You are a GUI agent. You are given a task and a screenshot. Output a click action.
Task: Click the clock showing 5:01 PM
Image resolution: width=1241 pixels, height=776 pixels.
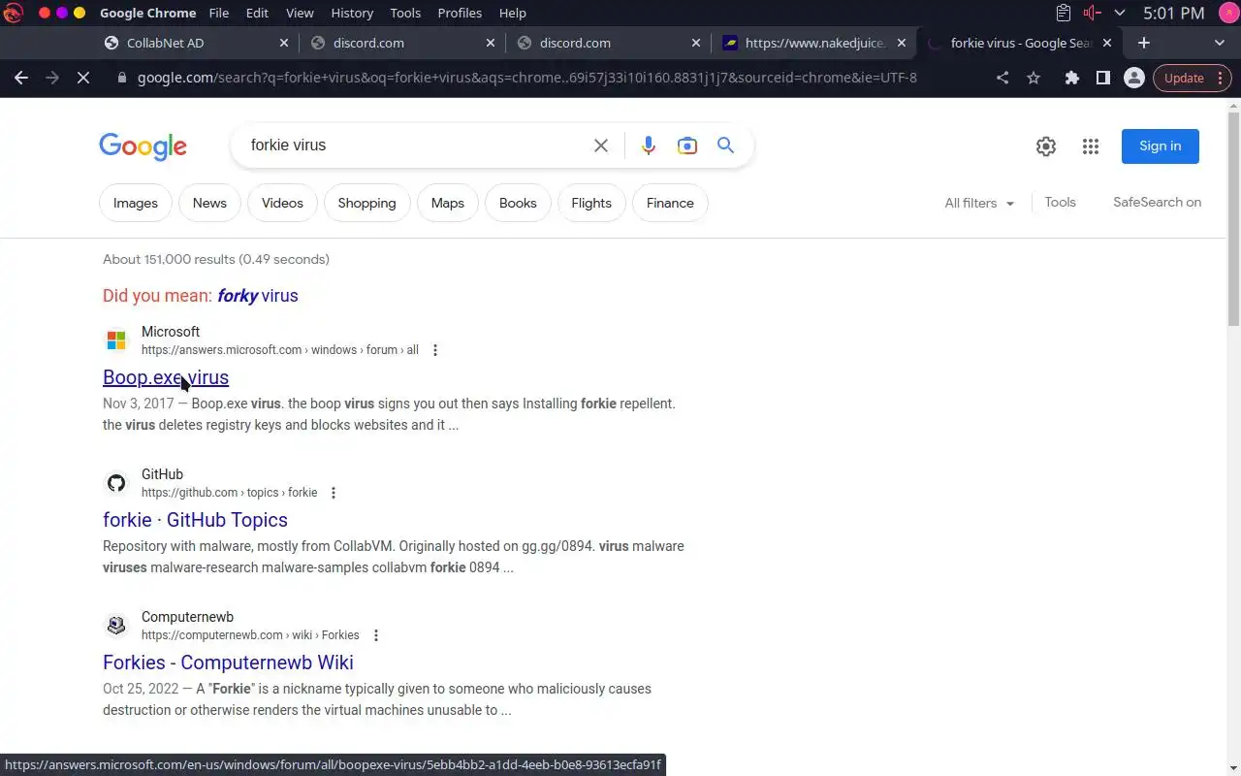coord(1173,13)
